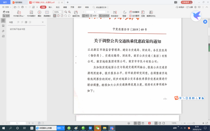Screen dimensions: 210x131
Task: Select the 页面 (Page) ribbon tab
Action: click(x=72, y=7)
